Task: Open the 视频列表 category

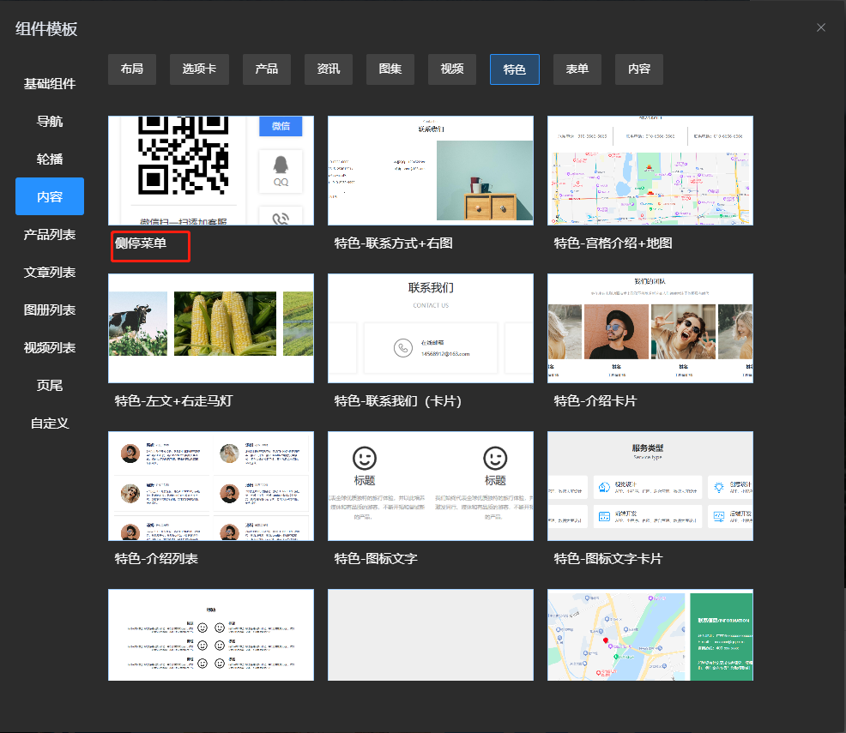Action: click(x=50, y=347)
